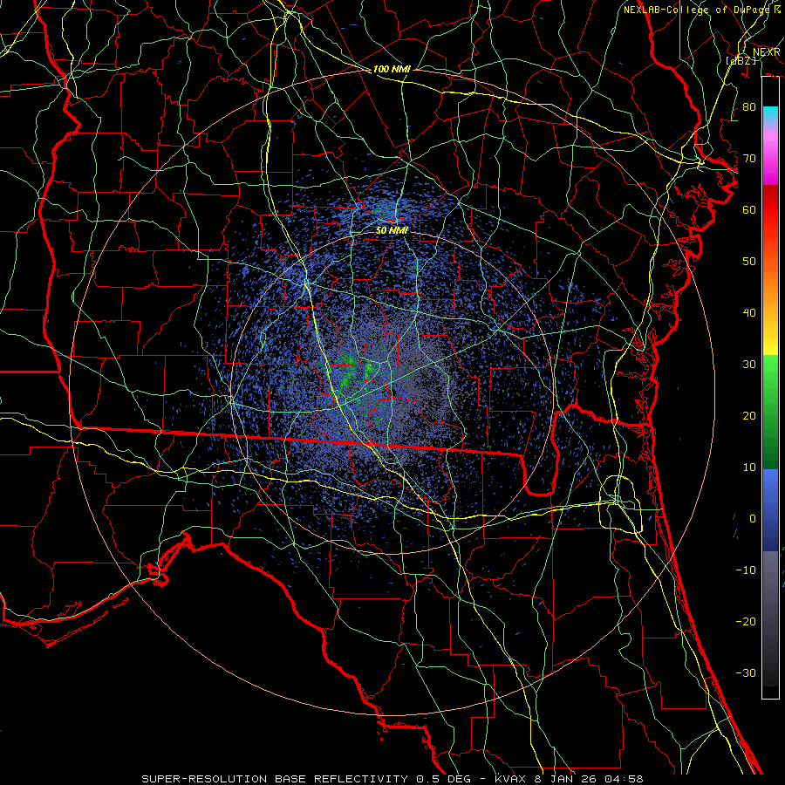Click the 40 value on dBZ scale
This screenshot has height=785, width=785.
click(749, 313)
